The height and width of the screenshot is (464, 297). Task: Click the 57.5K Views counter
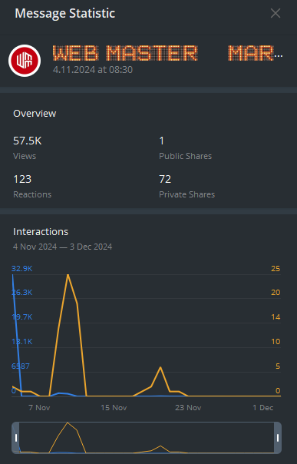click(27, 147)
